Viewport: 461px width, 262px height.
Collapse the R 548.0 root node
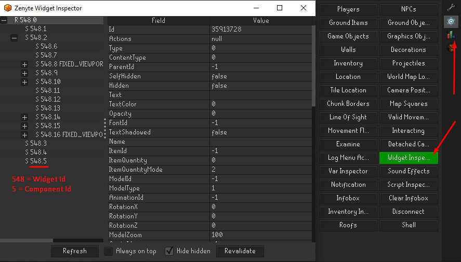click(x=4, y=20)
